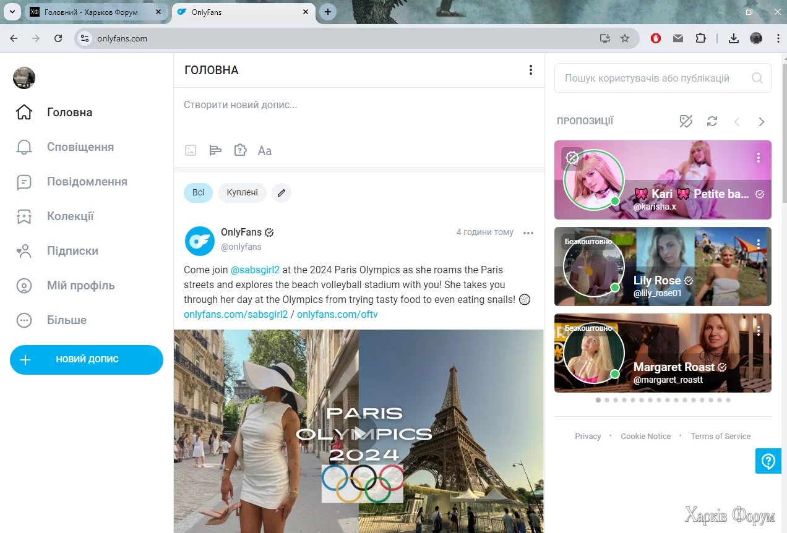Refresh suggestions with the reload icon
This screenshot has width=787, height=533.
click(712, 121)
